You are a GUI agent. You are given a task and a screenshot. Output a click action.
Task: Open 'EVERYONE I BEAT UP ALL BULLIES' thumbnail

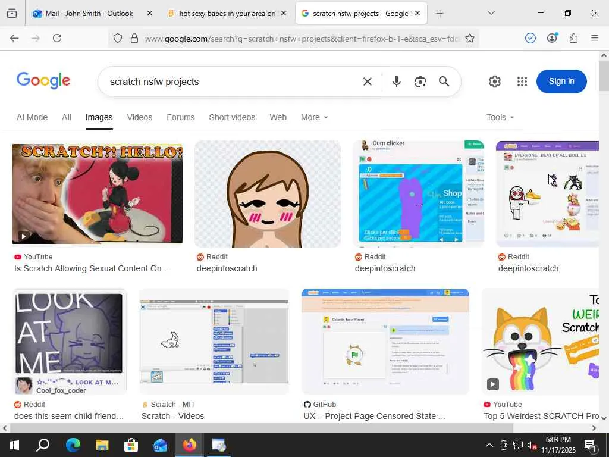tap(547, 193)
